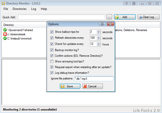
Task: Toggle Refresh directories every checkbox
Action: 52,38
